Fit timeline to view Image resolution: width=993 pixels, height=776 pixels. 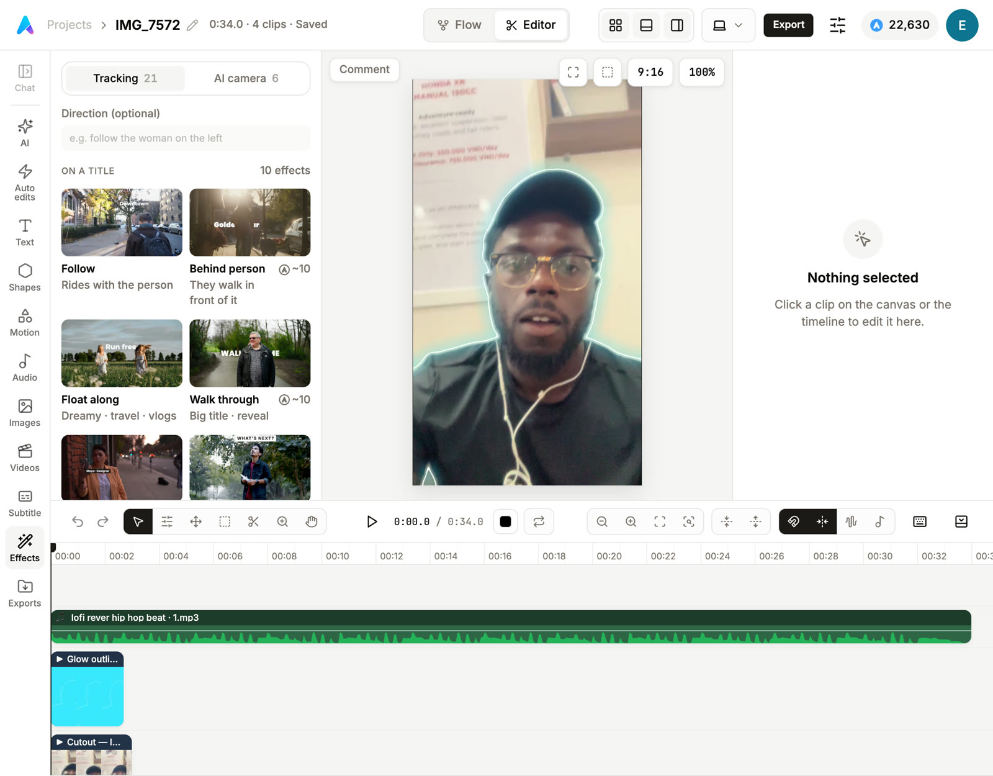pyautogui.click(x=660, y=521)
